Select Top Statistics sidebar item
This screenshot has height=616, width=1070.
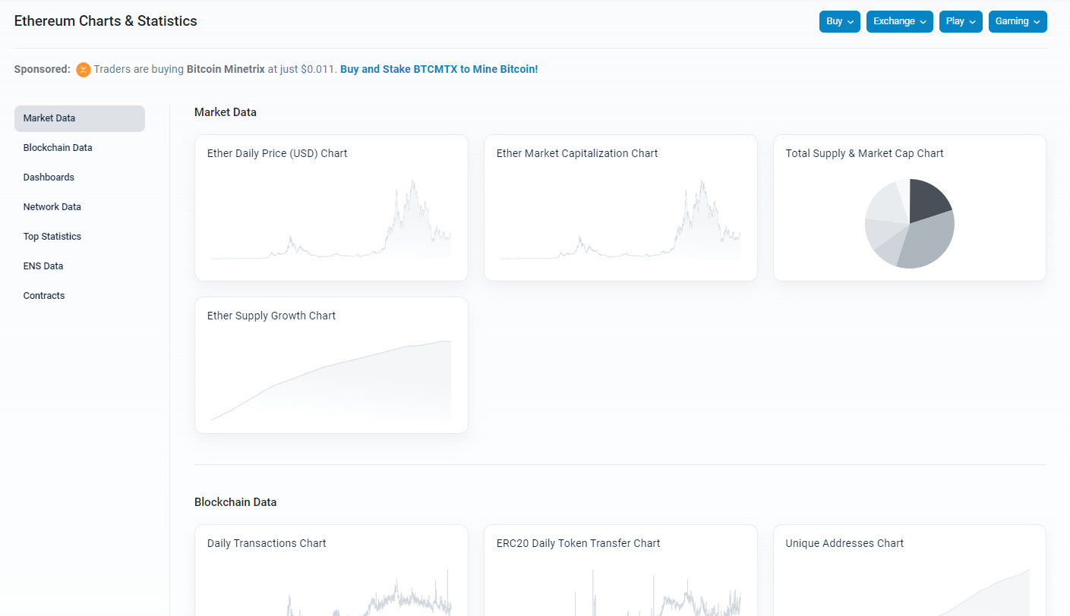(x=52, y=237)
